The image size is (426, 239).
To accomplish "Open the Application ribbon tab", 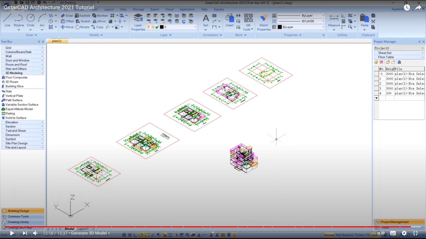I will coord(187,9).
